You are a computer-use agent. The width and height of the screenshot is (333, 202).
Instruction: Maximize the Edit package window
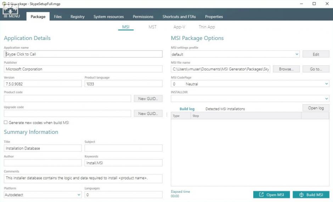tap(314, 4)
